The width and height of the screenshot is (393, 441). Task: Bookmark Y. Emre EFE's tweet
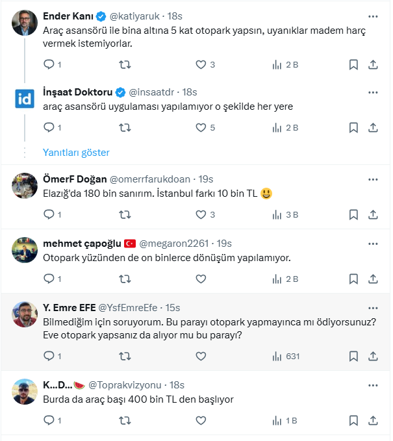point(353,356)
